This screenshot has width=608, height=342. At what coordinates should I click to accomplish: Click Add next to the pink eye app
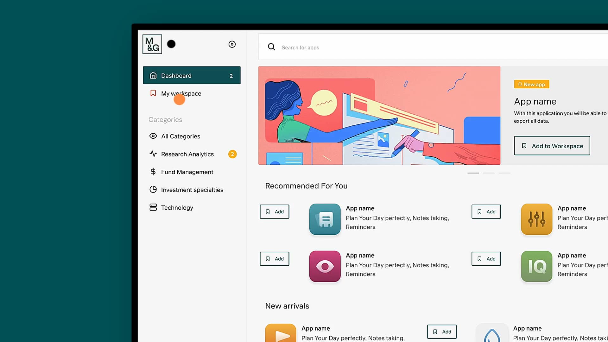pos(274,258)
